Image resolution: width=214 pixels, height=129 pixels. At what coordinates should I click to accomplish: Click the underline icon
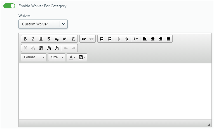click(41, 39)
